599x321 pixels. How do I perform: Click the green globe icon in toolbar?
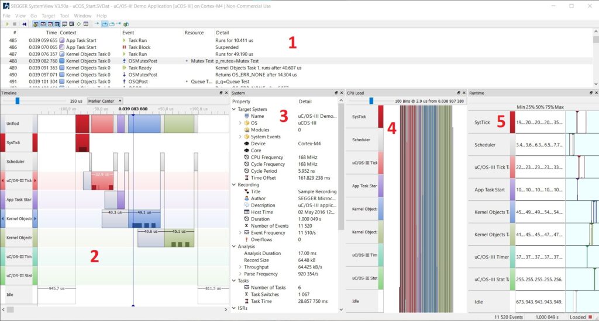pos(126,24)
